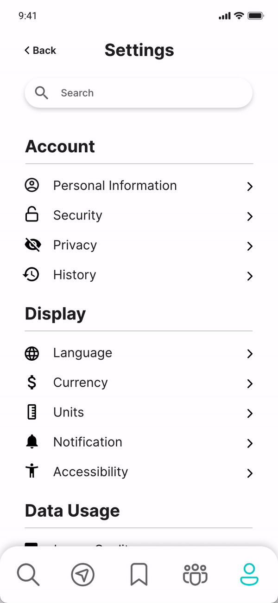Viewport: 278px width, 603px height.
Task: Expand the Accessibility row chevron
Action: tap(250, 473)
